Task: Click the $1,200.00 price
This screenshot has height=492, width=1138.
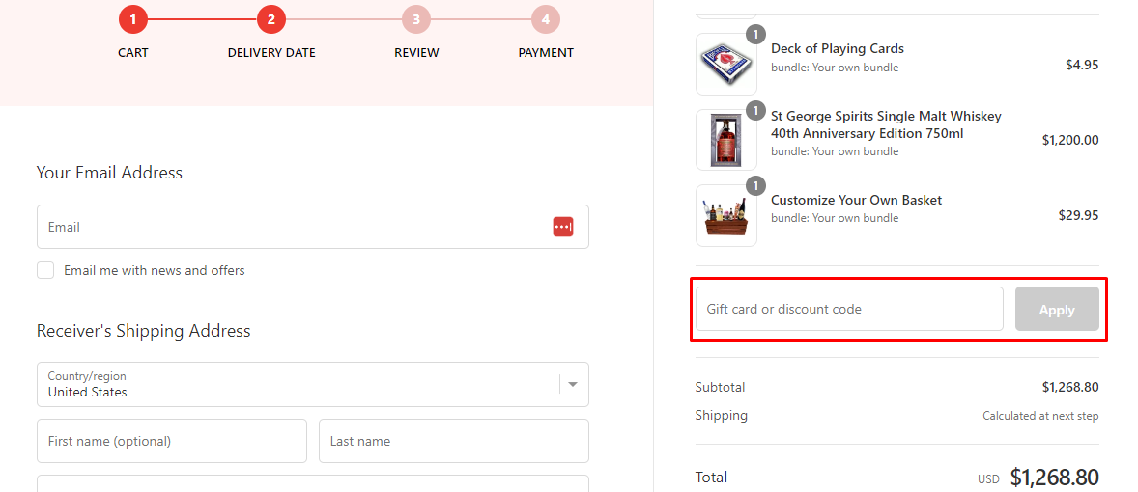Action: click(1070, 140)
